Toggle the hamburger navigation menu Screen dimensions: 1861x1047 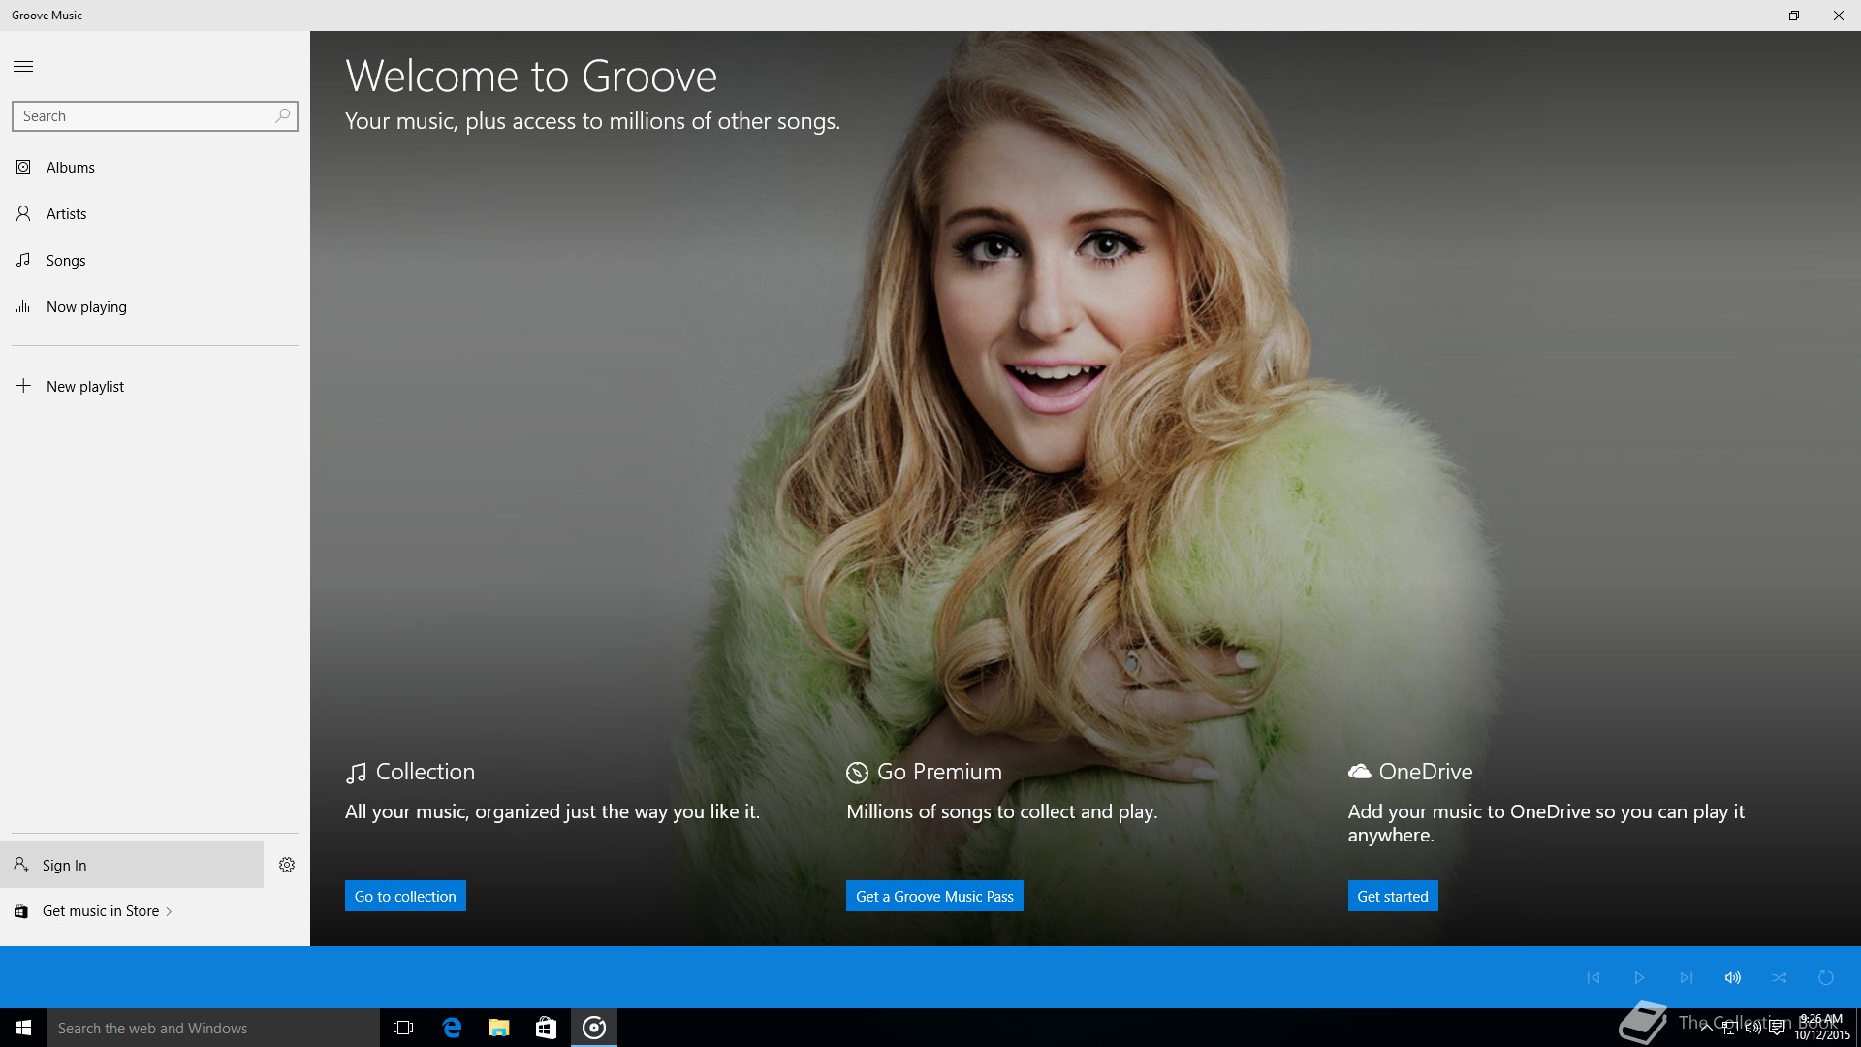point(23,66)
